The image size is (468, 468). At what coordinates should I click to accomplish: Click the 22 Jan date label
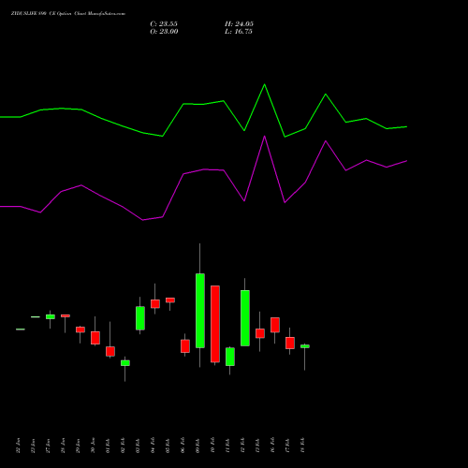(x=18, y=446)
